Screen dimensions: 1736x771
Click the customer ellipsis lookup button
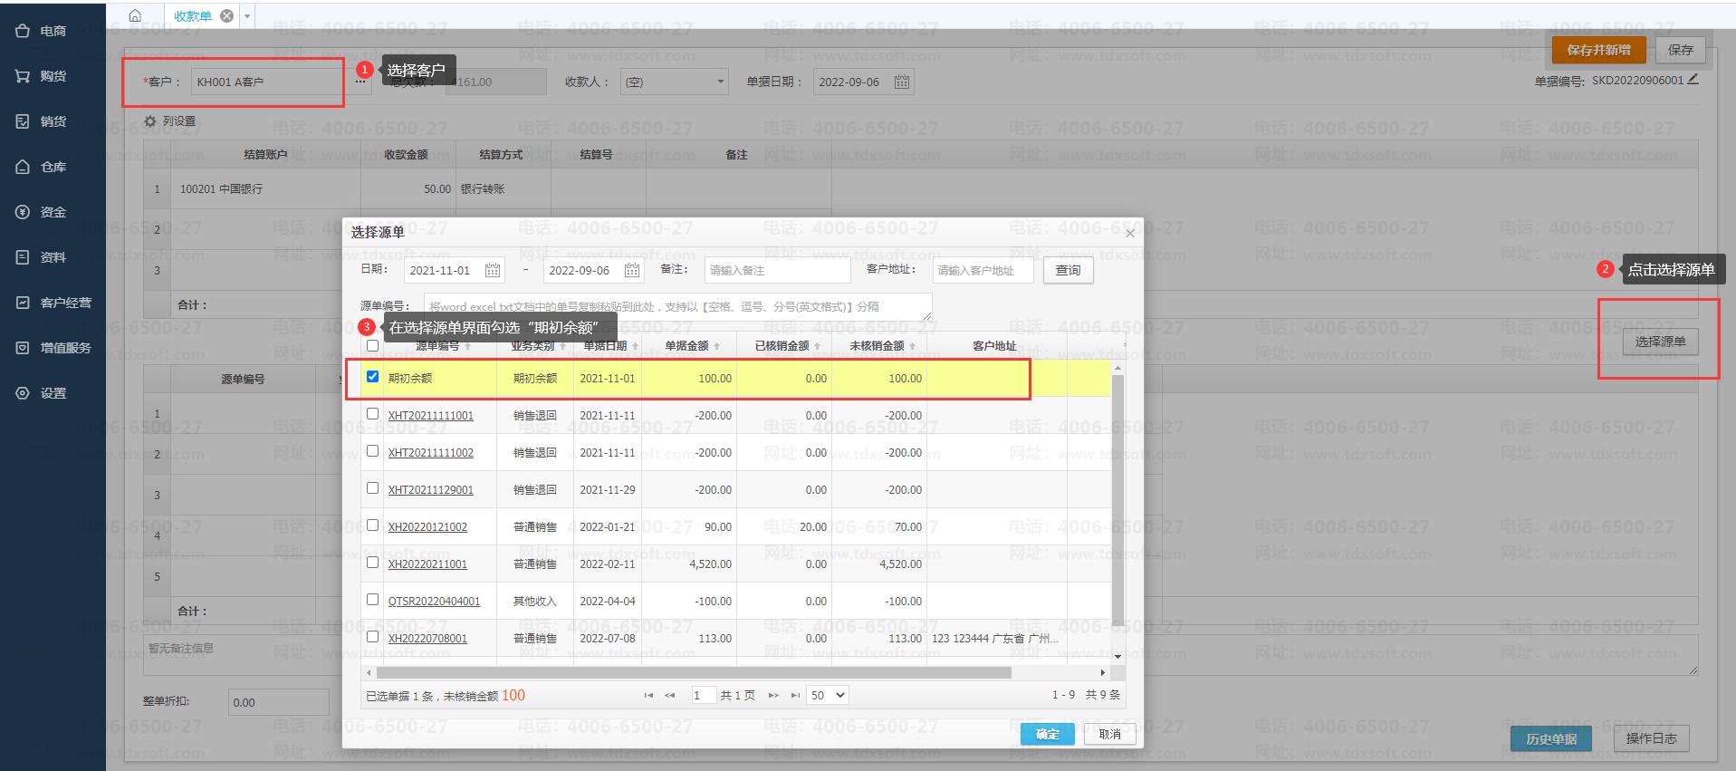360,82
